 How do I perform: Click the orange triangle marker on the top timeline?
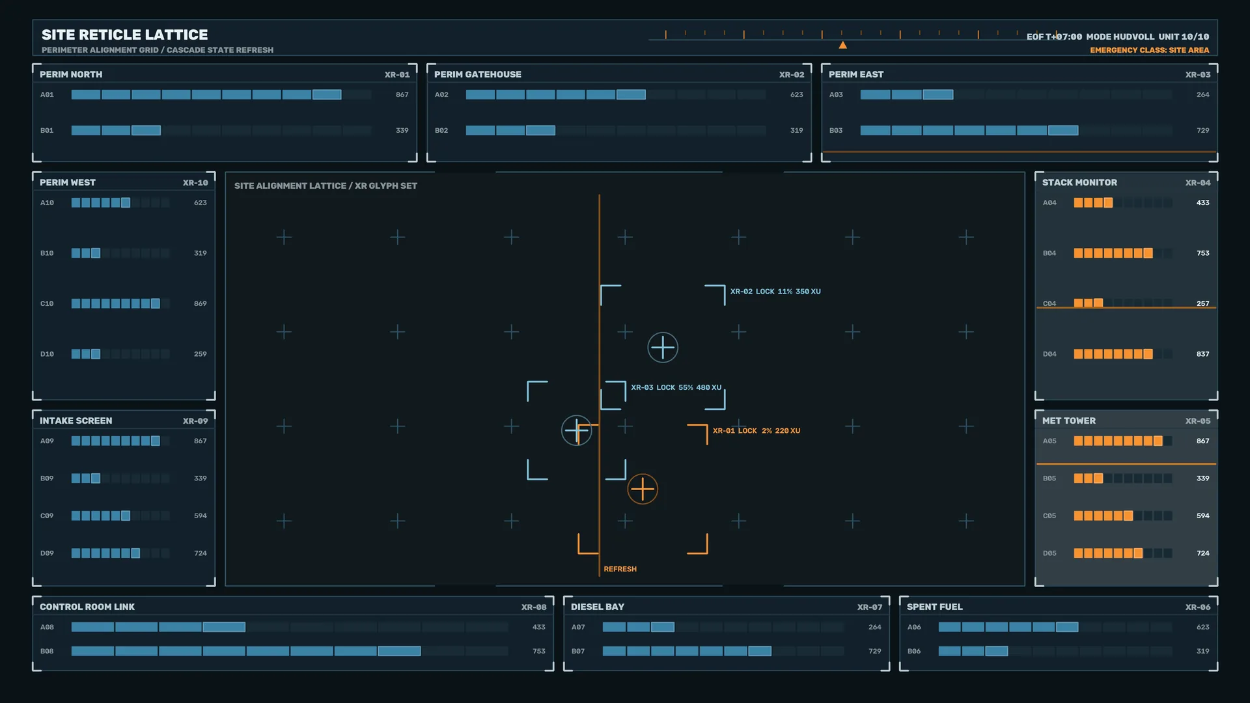click(842, 45)
